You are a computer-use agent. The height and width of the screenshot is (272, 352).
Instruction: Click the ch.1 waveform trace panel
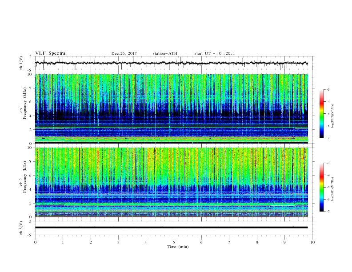(175, 63)
